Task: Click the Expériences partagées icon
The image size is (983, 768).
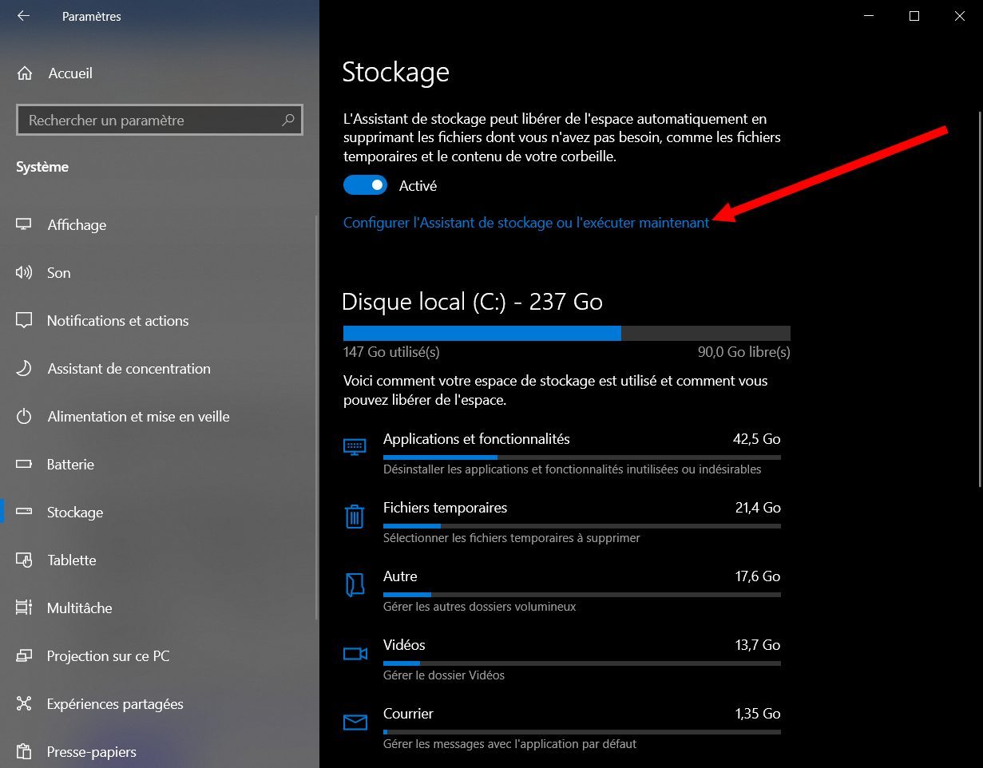Action: (x=24, y=703)
